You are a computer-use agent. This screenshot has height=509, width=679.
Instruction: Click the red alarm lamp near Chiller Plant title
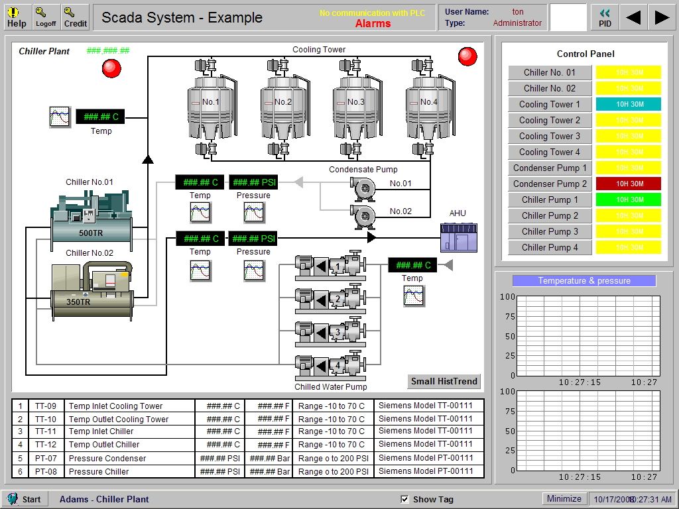click(111, 68)
